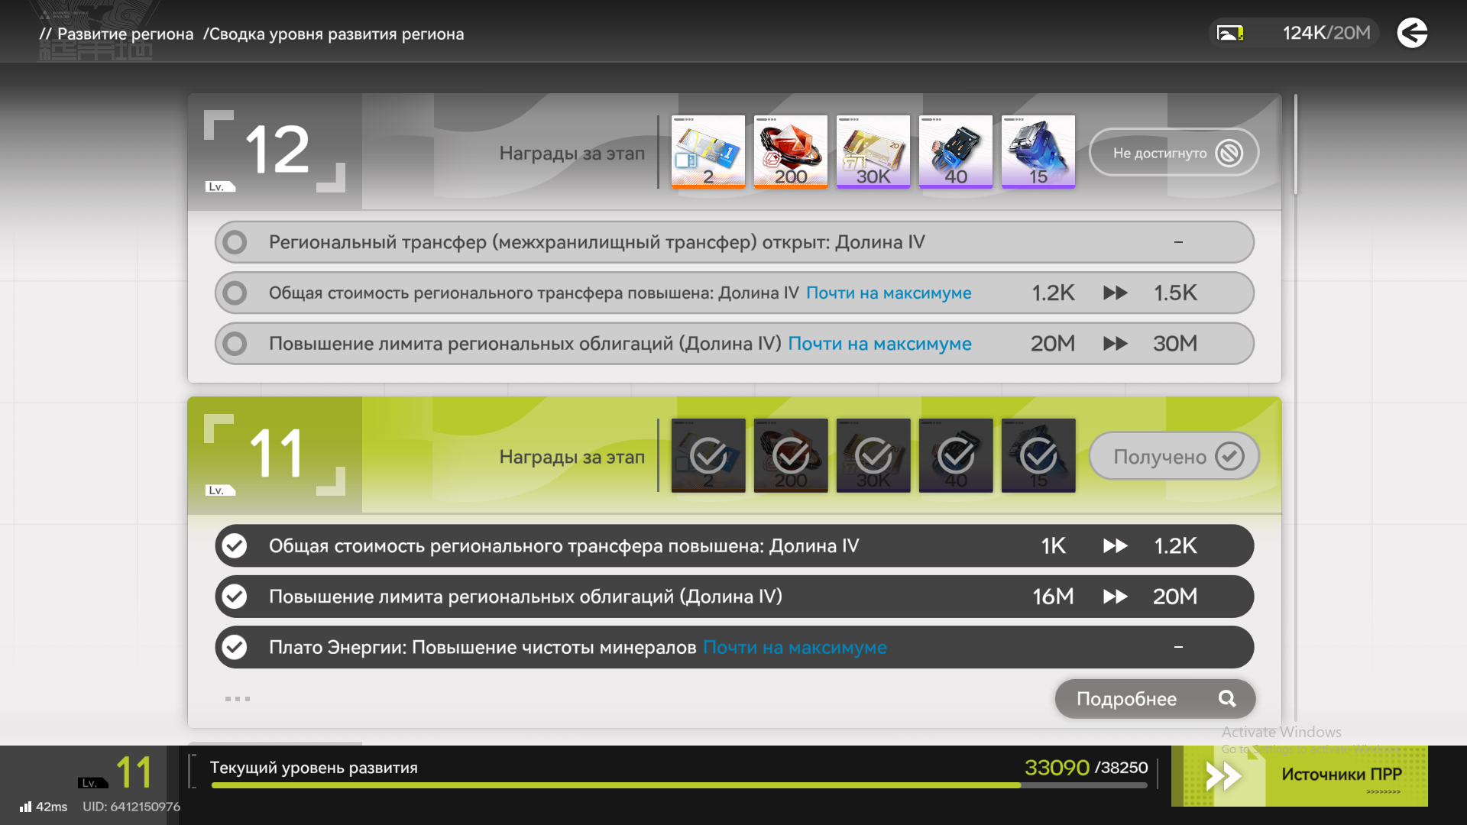Click the current development level progress bar
This screenshot has height=825, width=1467.
(x=678, y=785)
